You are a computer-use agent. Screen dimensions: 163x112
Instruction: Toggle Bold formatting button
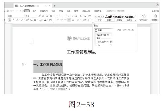click(9, 20)
